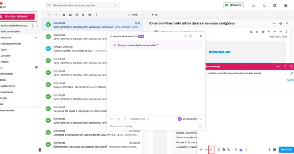Click the mark as read envelope icon

(64, 15)
